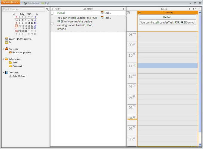Click the search magnifier beside Find Contact
This screenshot has width=203, height=149.
point(47,10)
